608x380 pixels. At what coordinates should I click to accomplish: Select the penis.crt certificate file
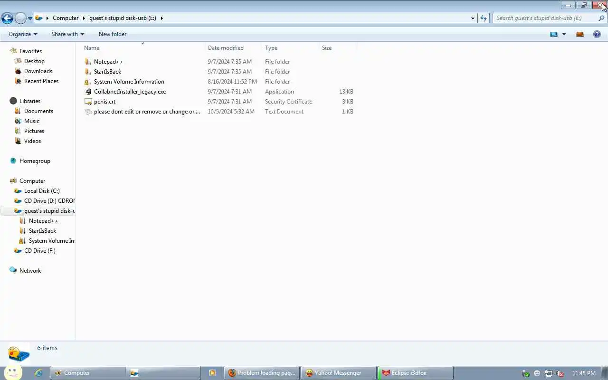click(x=104, y=102)
